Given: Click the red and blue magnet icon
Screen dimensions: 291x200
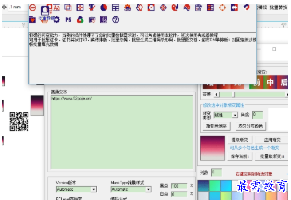Looking at the screenshot, I should tap(246, 8).
